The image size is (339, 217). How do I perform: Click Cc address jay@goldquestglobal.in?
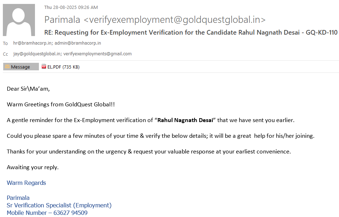click(37, 54)
